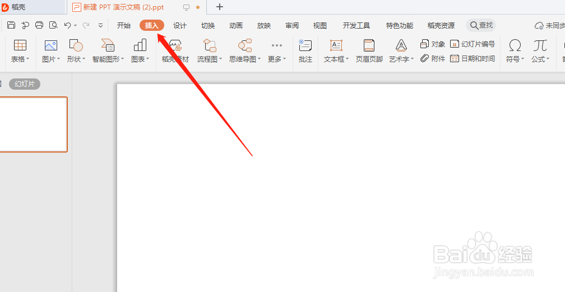Click the presentation screen icon in document tab
565x292 pixels.
(x=186, y=7)
